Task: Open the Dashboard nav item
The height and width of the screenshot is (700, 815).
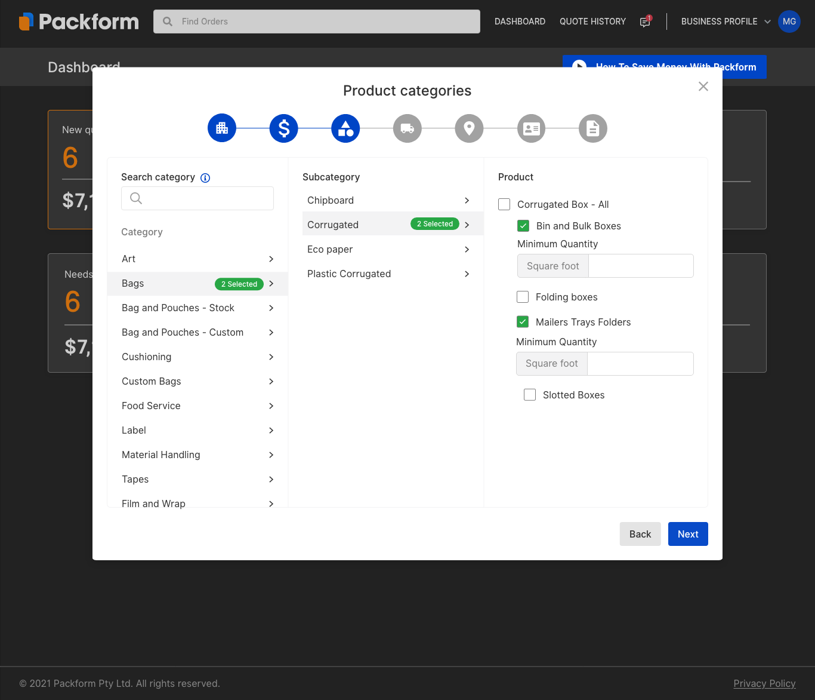Action: (x=520, y=22)
